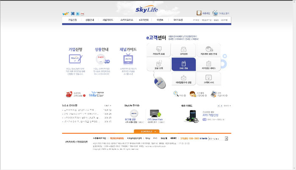Screen dimensions: 296x170
Task: Open e고객센터 in the navigation bar
Action: [144, 20]
